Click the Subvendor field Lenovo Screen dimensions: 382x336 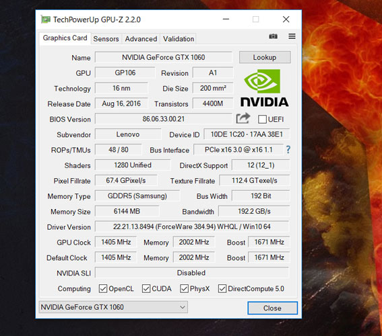[128, 134]
